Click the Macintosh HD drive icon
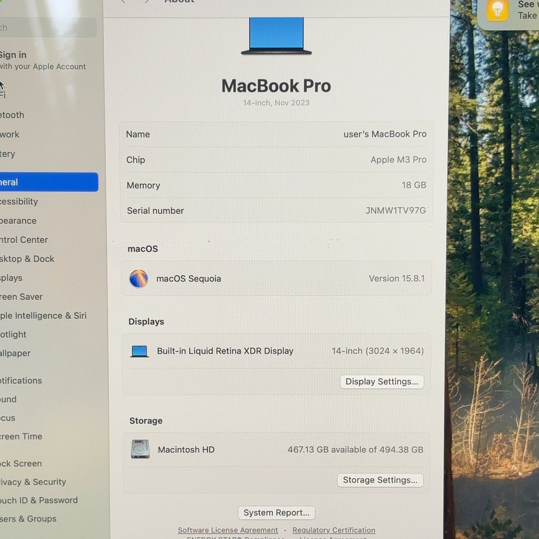This screenshot has height=539, width=539. [x=140, y=449]
